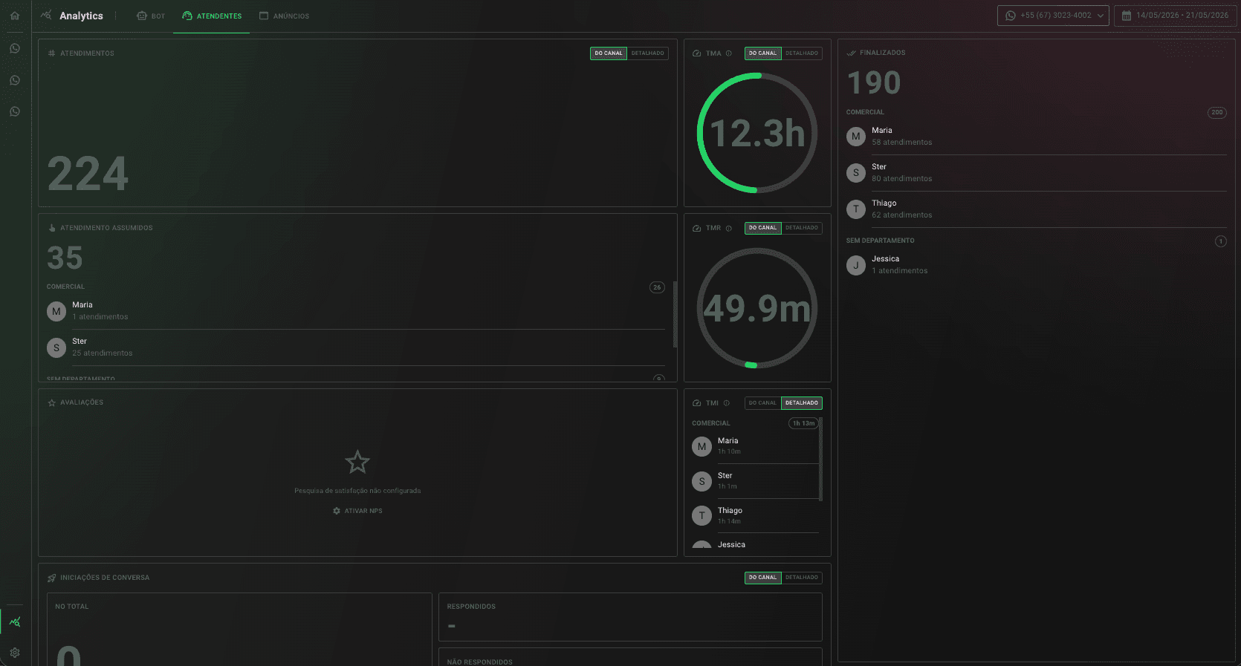Set TMR panel to Detalhado
1241x666 pixels.
[x=802, y=228]
